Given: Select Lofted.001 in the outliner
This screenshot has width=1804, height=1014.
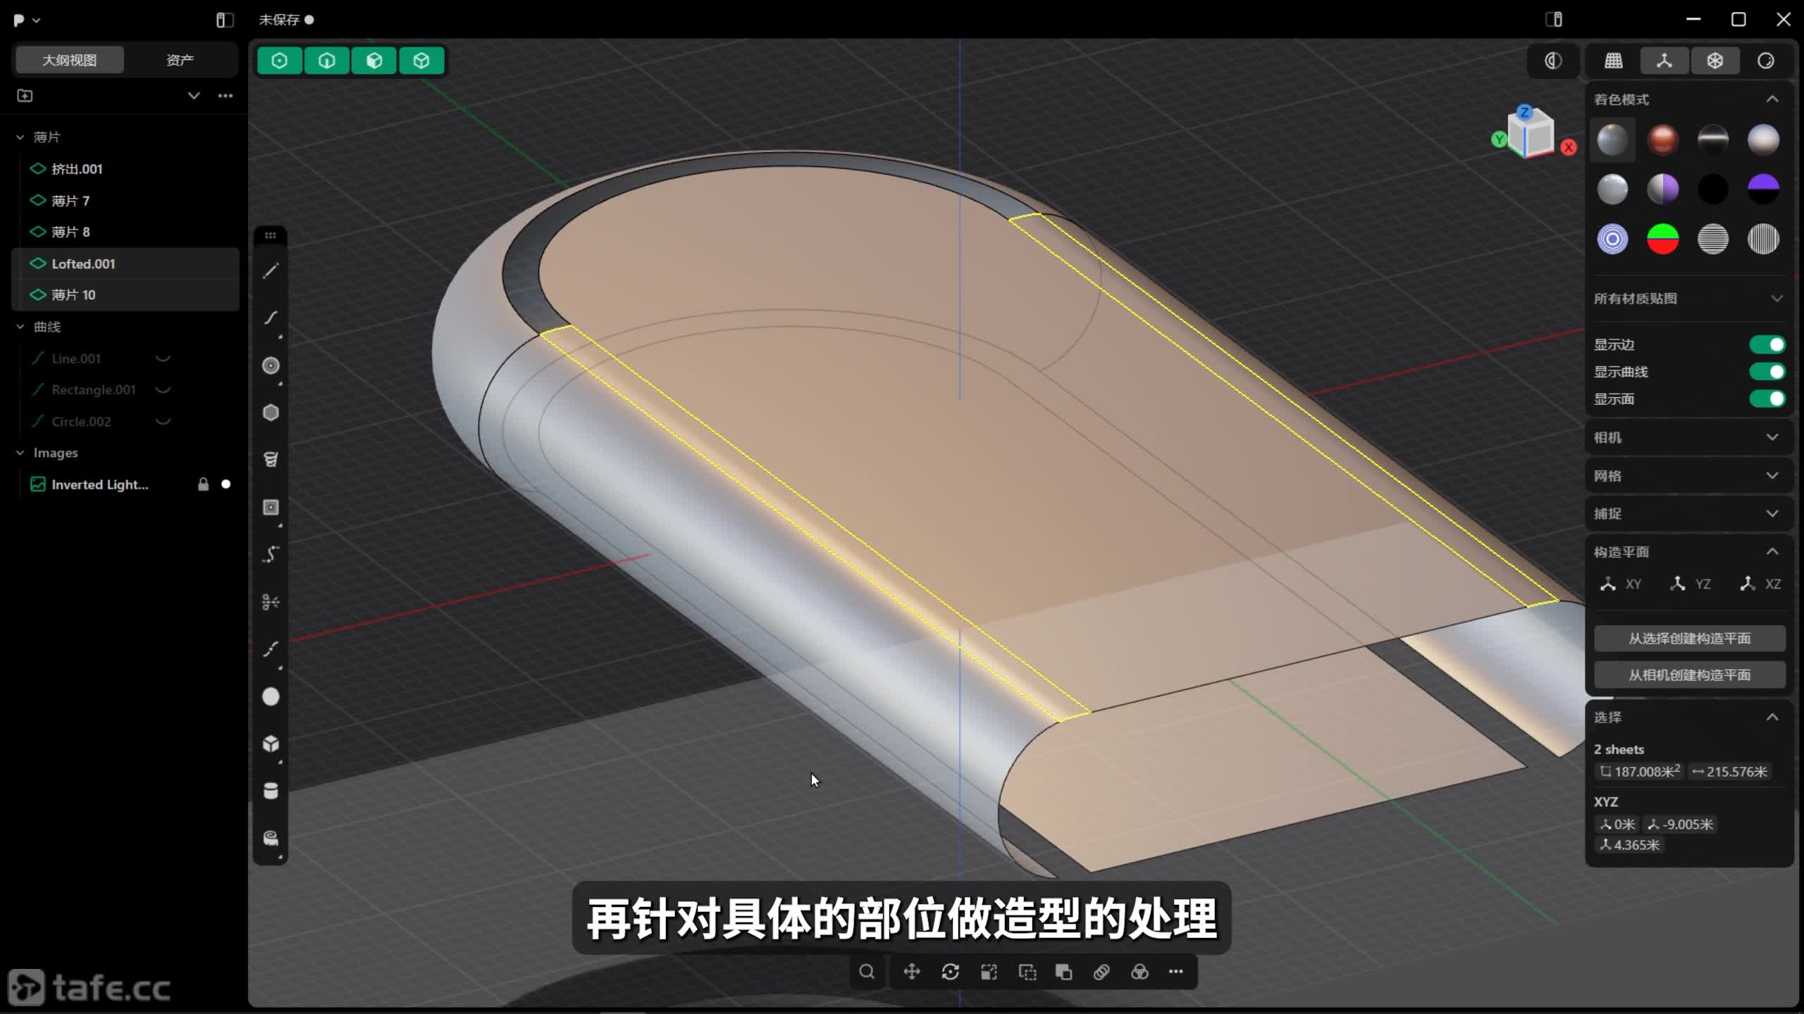Looking at the screenshot, I should (x=83, y=263).
